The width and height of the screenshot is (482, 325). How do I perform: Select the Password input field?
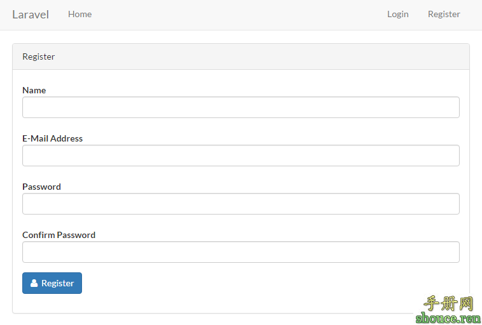tap(240, 204)
